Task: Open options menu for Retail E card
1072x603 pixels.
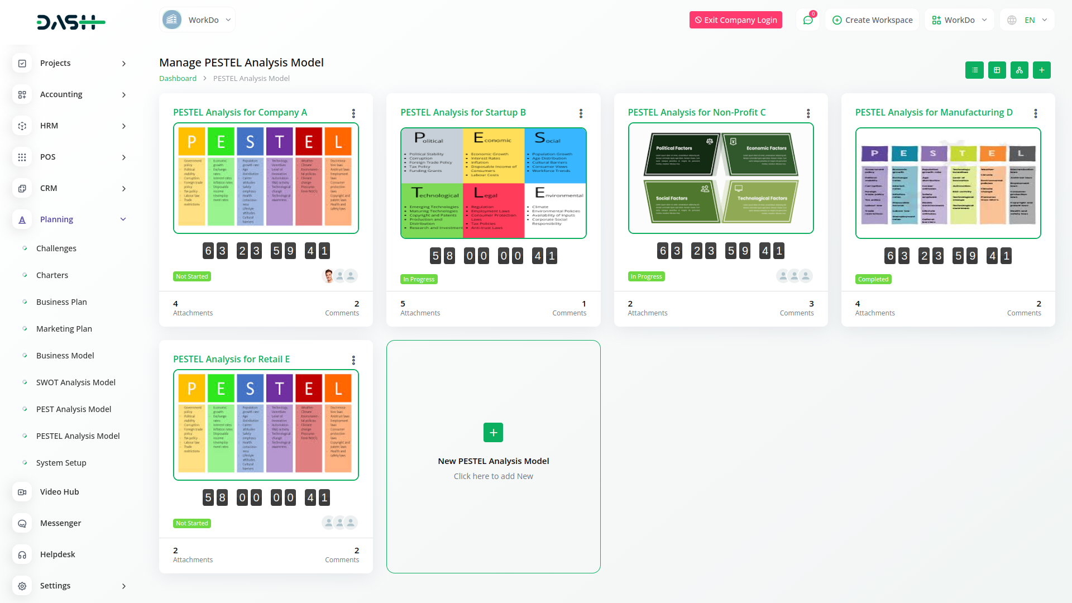Action: pos(353,360)
